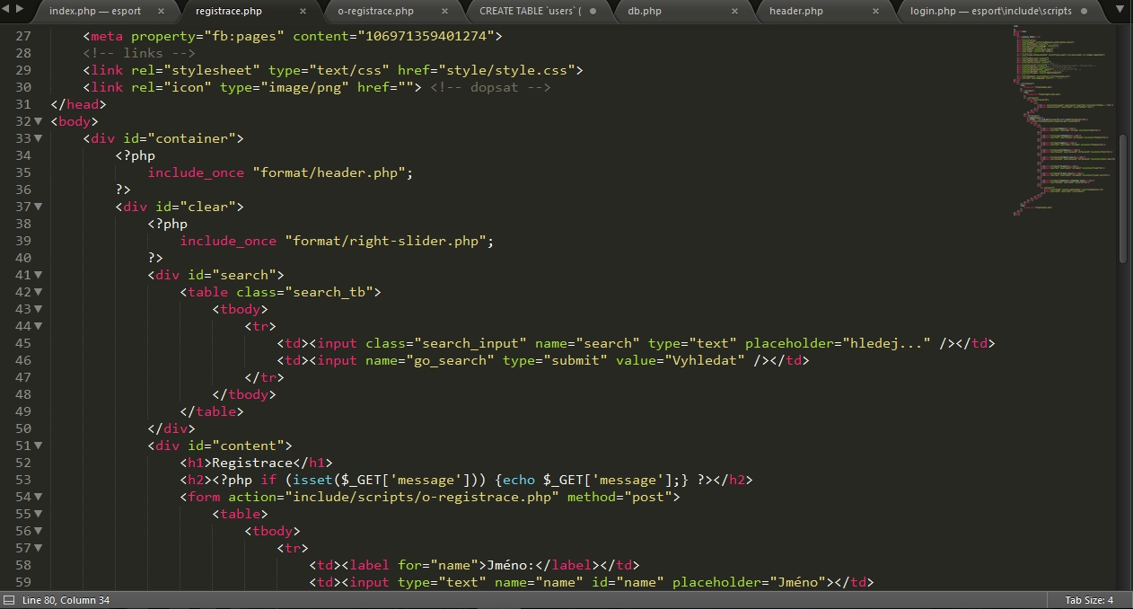This screenshot has width=1133, height=609.
Task: Click the "106971359401274" content value
Action: [431, 36]
